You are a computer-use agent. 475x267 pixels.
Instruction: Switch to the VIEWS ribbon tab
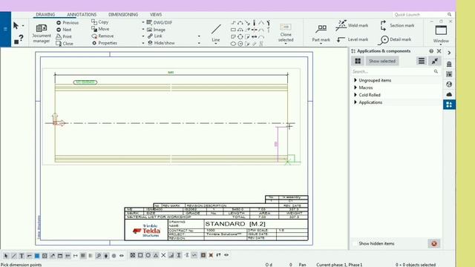[156, 15]
